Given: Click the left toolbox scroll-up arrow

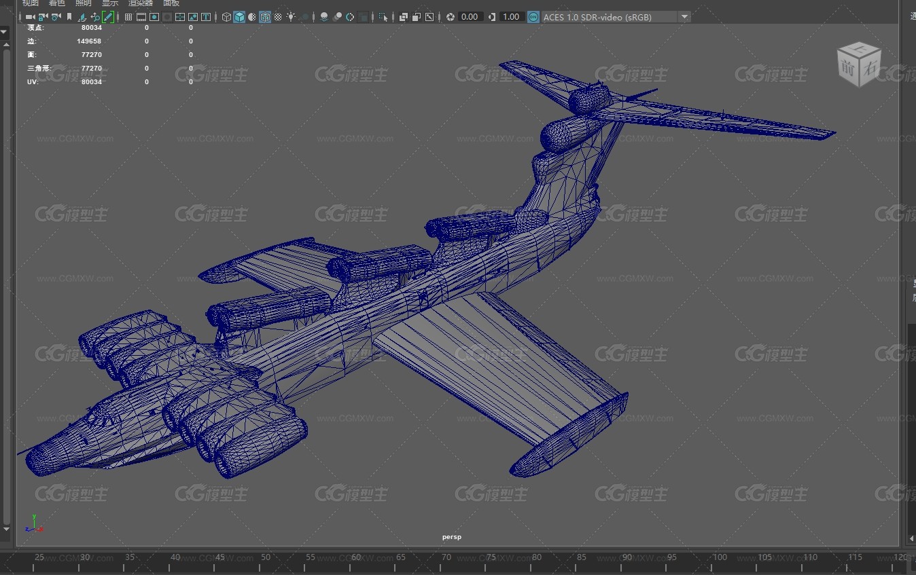Looking at the screenshot, I should [x=5, y=43].
